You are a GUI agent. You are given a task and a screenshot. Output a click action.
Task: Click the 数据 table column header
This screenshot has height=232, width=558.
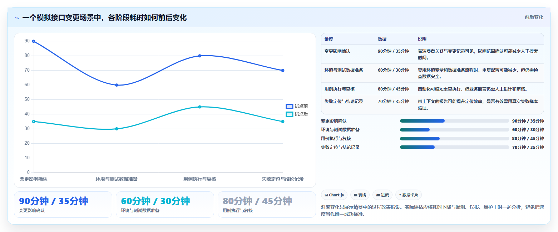382,39
